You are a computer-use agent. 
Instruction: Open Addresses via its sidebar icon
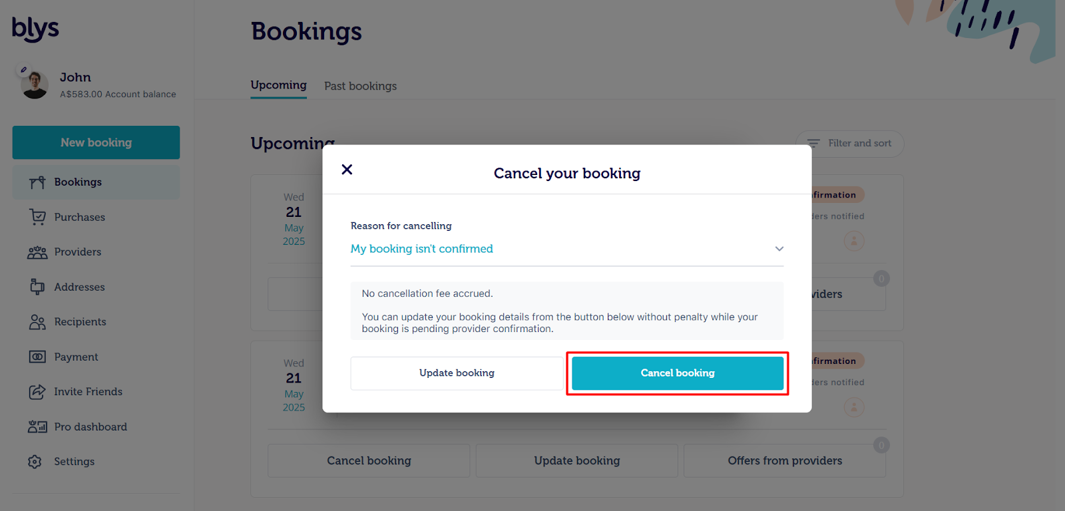(x=37, y=287)
